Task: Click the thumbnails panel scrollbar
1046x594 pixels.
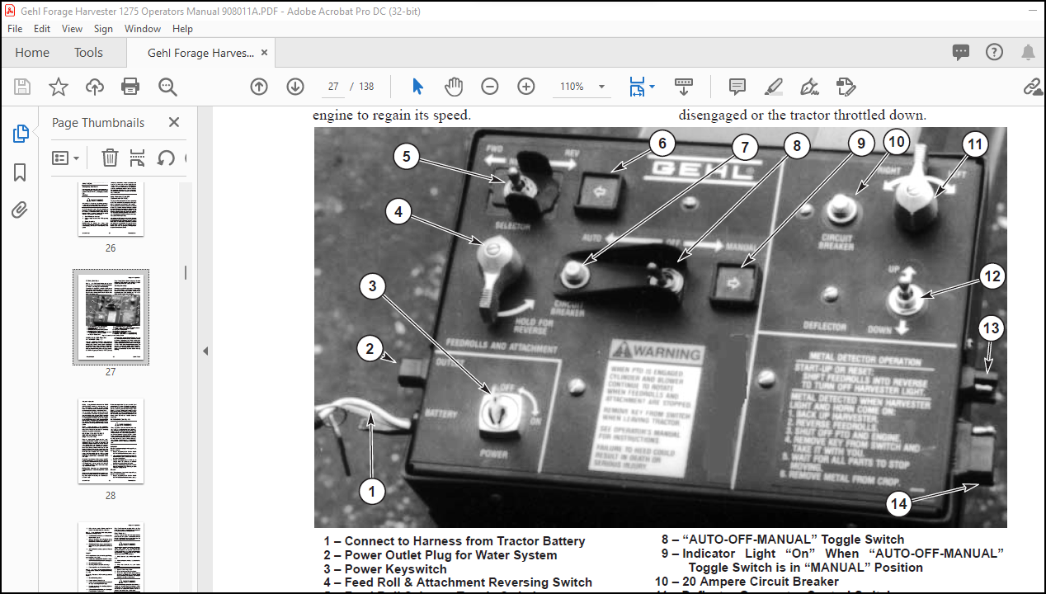Action: click(x=186, y=272)
